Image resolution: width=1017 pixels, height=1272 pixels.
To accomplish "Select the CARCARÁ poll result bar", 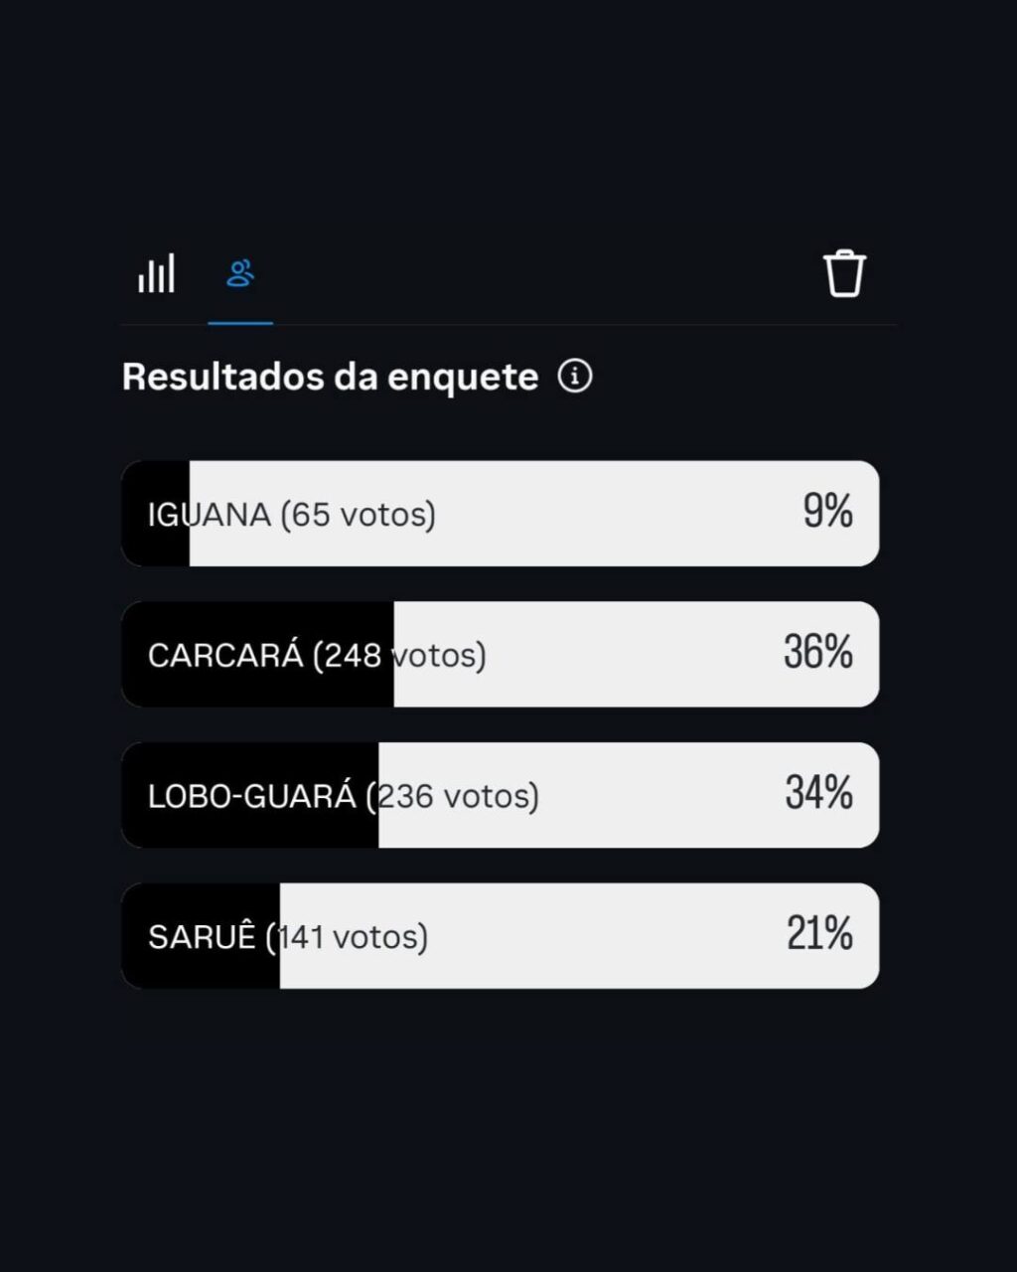I will [x=500, y=654].
